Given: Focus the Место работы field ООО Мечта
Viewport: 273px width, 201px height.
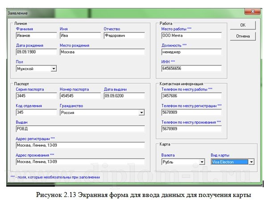Looking at the screenshot, I should point(191,36).
